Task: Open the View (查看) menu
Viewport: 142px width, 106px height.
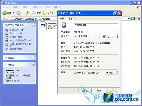Action: (x=26, y=7)
